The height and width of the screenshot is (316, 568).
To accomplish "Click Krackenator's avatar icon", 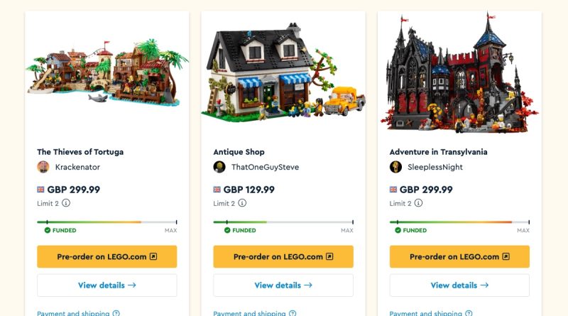I will tap(43, 167).
